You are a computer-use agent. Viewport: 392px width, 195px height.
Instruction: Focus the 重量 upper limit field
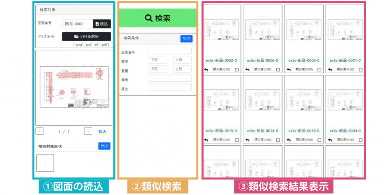point(182,69)
